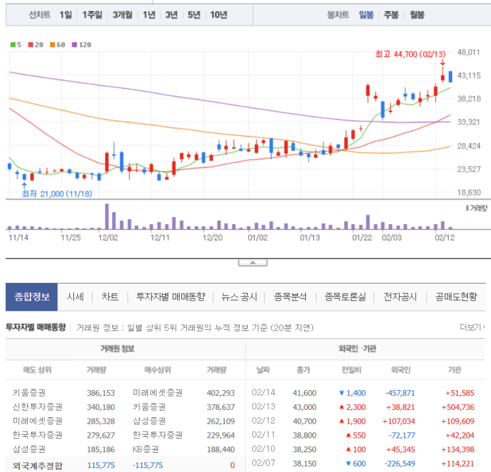Image resolution: width=491 pixels, height=472 pixels.
Task: Click the 41,600 closing price
Action: tap(305, 393)
